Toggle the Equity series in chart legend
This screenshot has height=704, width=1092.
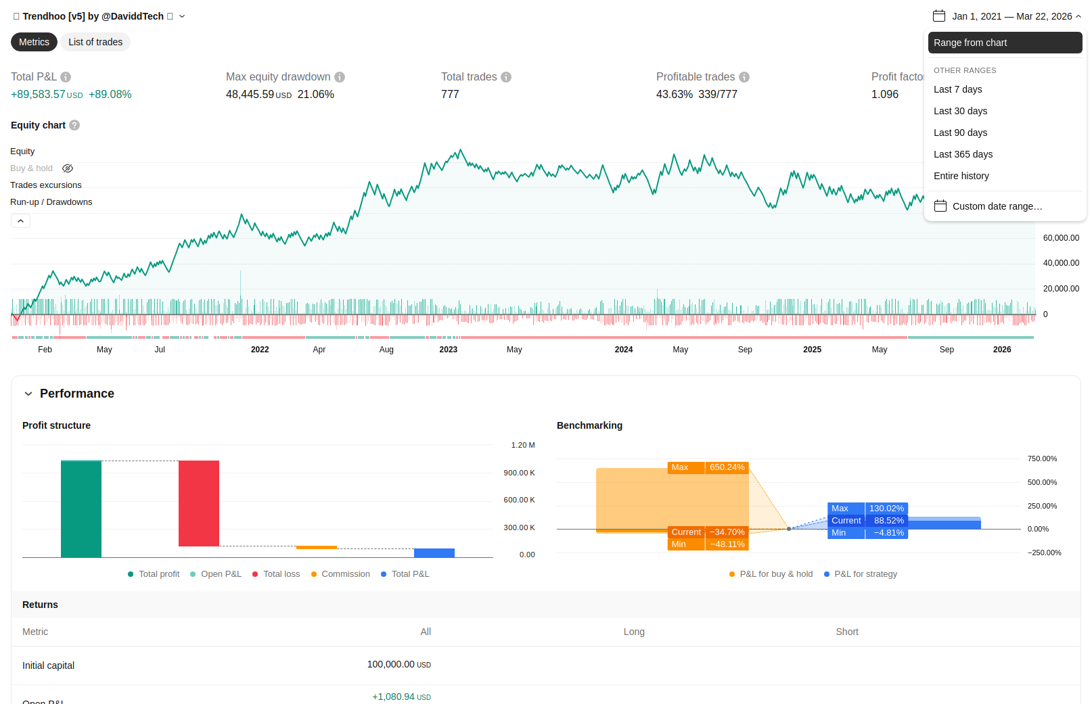coord(22,151)
